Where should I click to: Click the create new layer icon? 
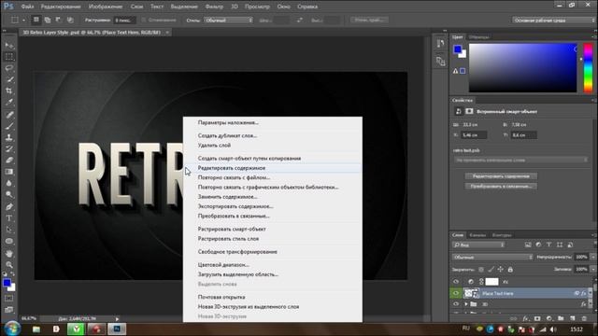(x=573, y=318)
